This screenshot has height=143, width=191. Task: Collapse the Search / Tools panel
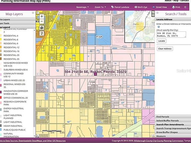click(158, 13)
